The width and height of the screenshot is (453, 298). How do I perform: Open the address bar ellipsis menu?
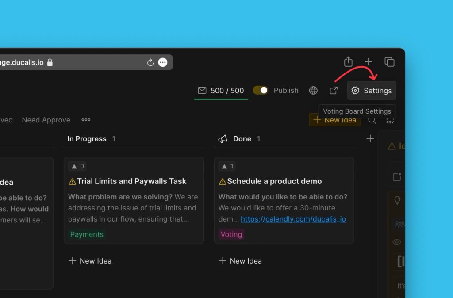point(163,62)
